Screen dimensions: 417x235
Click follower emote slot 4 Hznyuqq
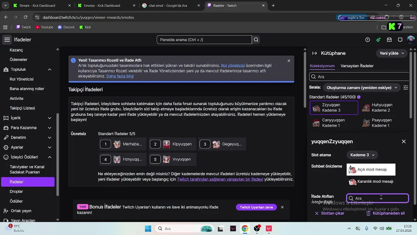click(123, 159)
